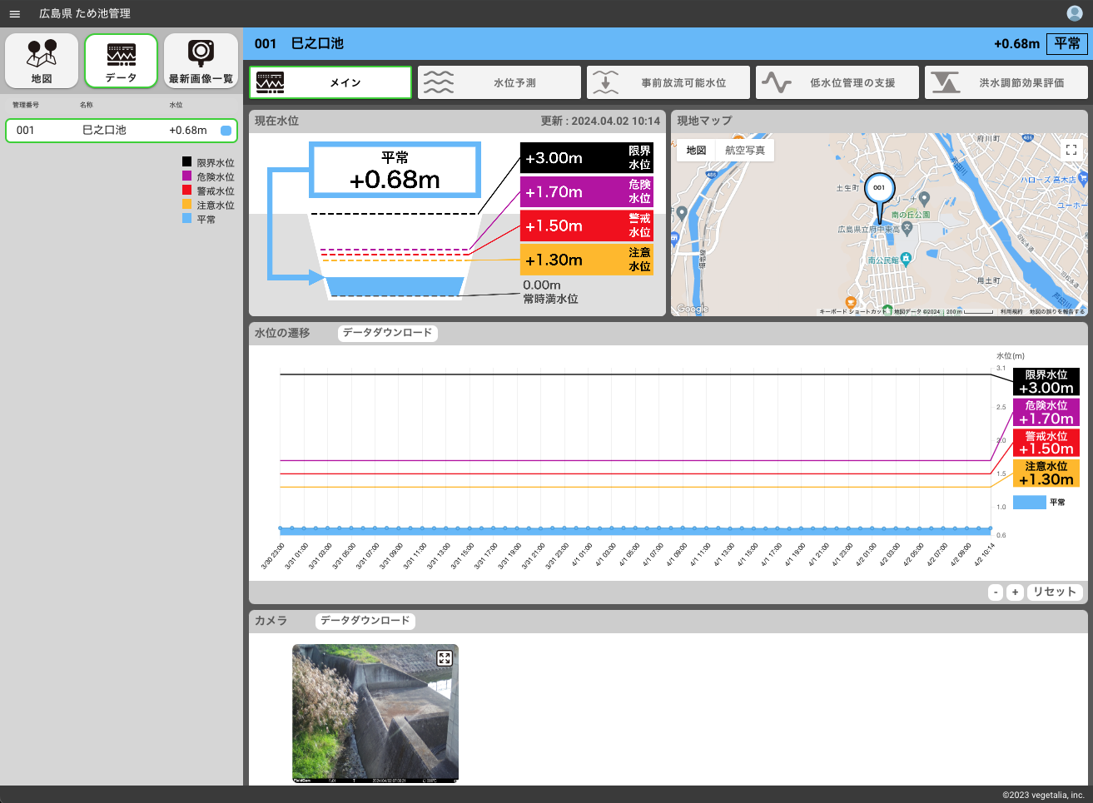The image size is (1093, 803).
Task: Expand the camera image with fullscreen icon
Action: tap(445, 658)
